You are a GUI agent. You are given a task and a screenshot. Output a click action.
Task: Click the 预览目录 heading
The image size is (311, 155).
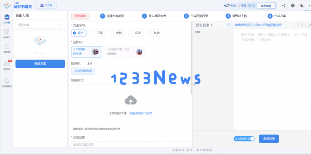(x=202, y=25)
